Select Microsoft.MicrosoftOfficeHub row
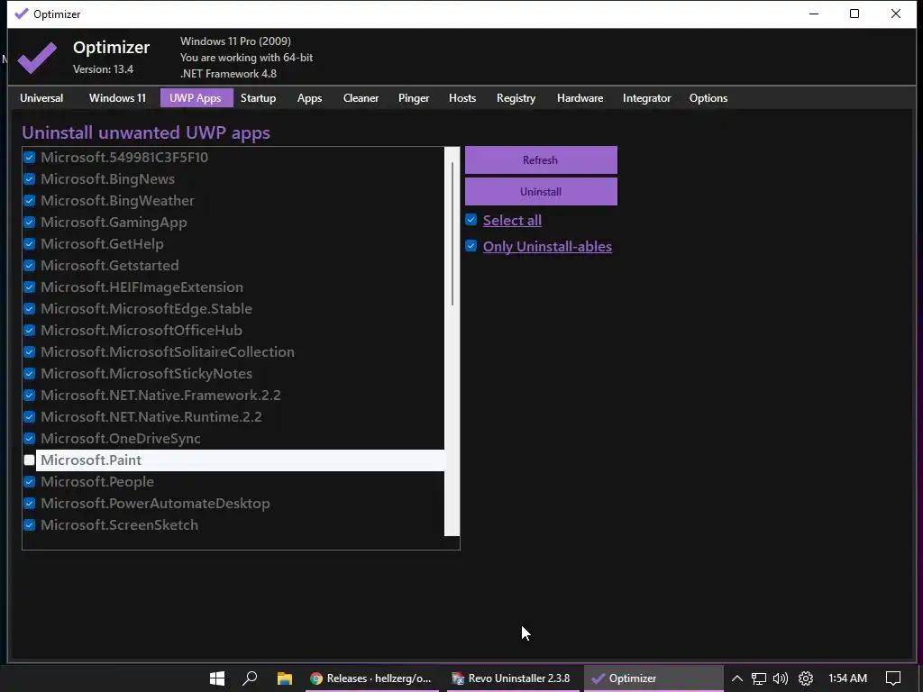 233,330
